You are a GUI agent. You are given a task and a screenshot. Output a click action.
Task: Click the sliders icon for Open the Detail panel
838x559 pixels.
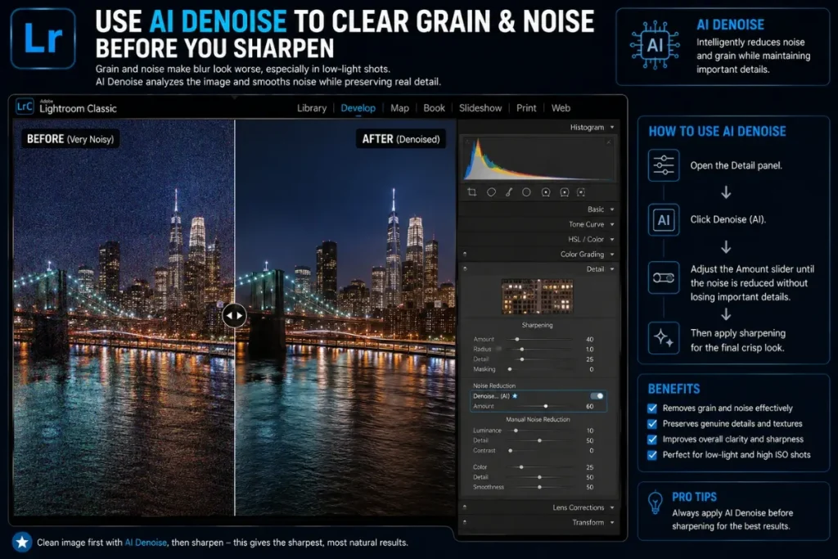664,165
